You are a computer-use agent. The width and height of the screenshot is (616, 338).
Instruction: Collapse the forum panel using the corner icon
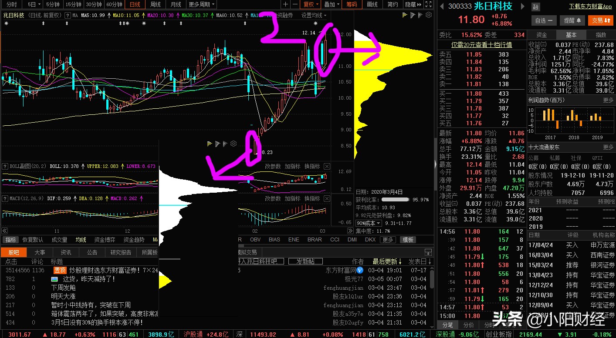[428, 252]
